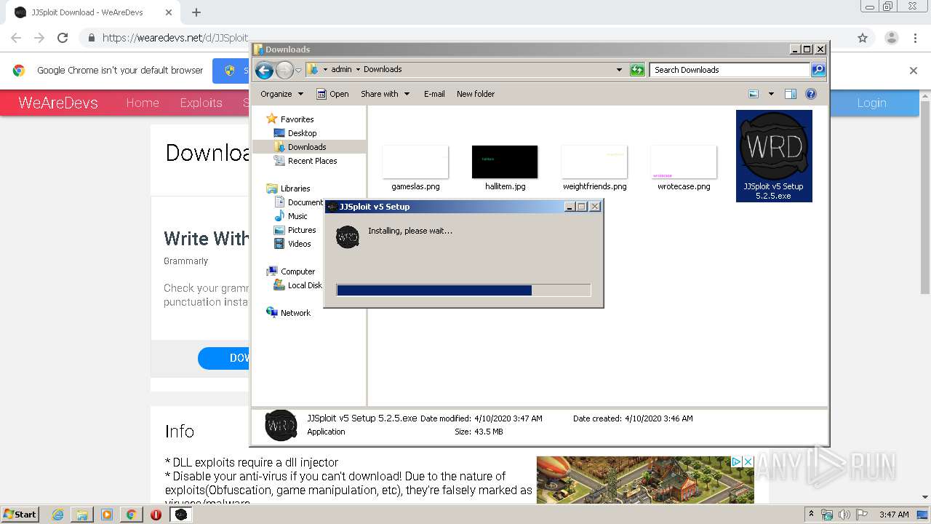Click the change view icon
Screen dimensions: 931x524
click(754, 94)
